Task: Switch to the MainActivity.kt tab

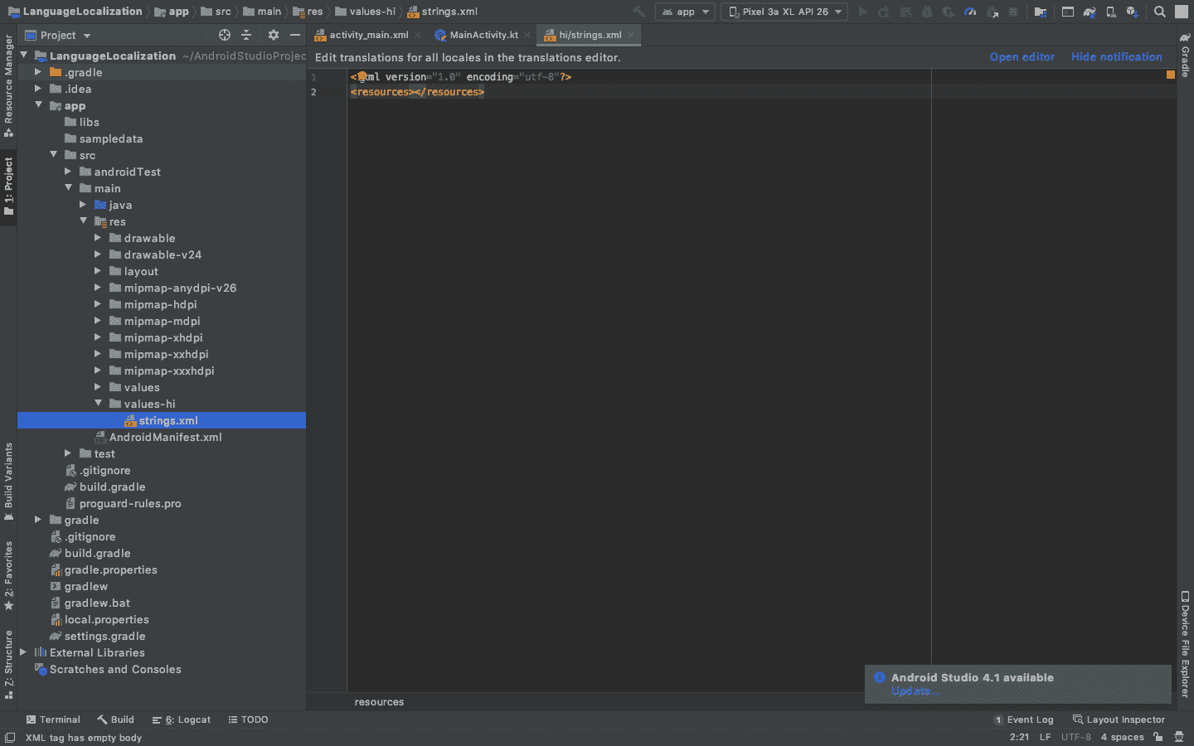Action: pos(482,35)
